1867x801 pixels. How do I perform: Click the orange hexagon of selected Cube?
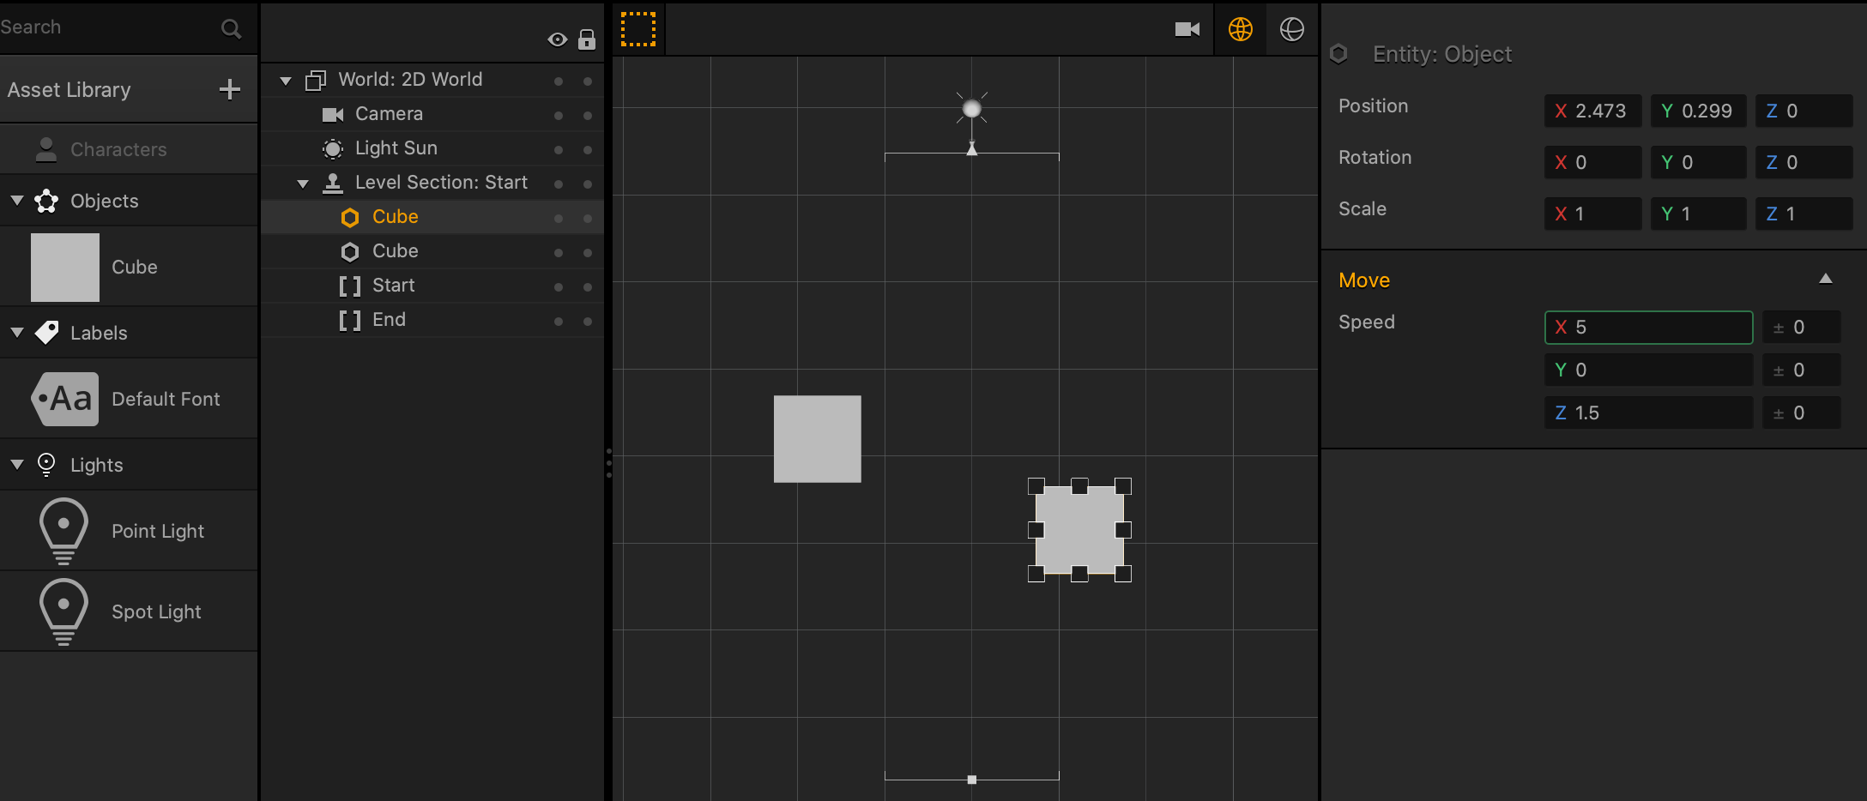point(350,217)
